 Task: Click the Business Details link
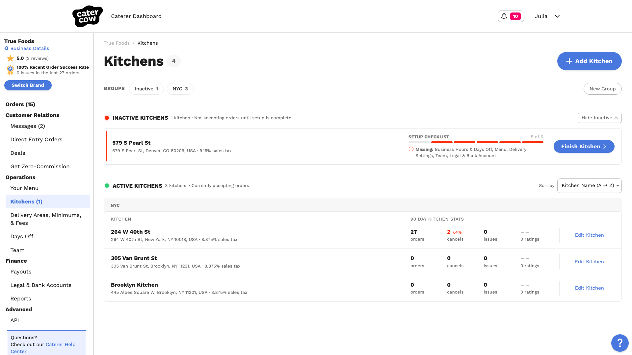tap(30, 48)
